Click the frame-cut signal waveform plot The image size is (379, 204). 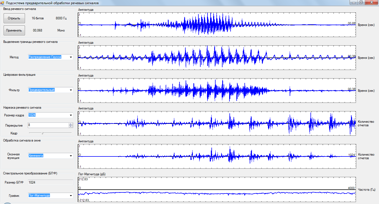pyautogui.click(x=217, y=123)
